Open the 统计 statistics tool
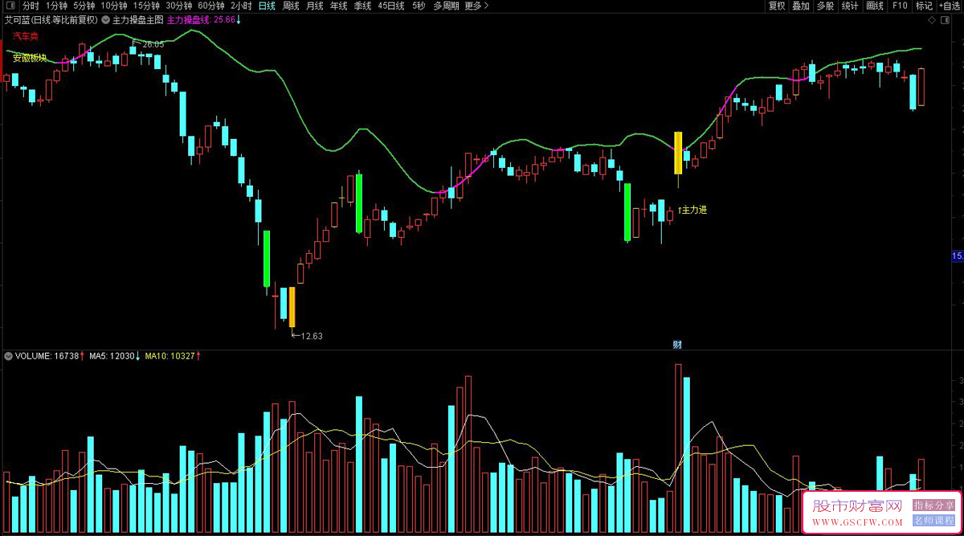The height and width of the screenshot is (536, 964). tap(850, 6)
